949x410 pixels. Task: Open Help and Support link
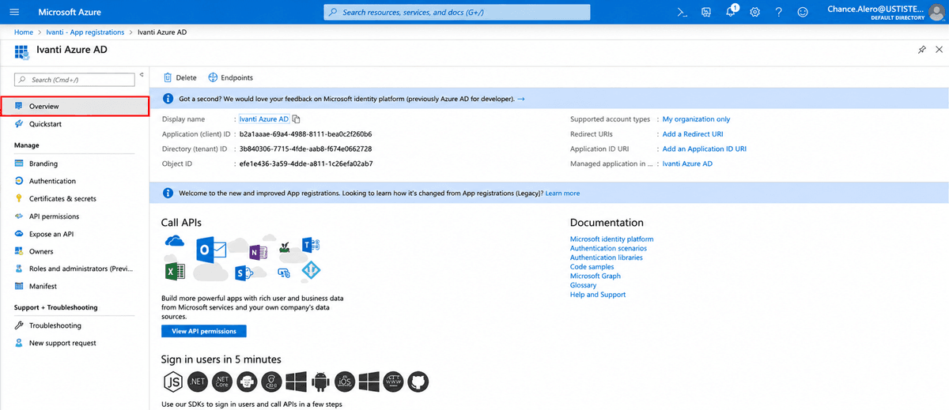coord(598,295)
